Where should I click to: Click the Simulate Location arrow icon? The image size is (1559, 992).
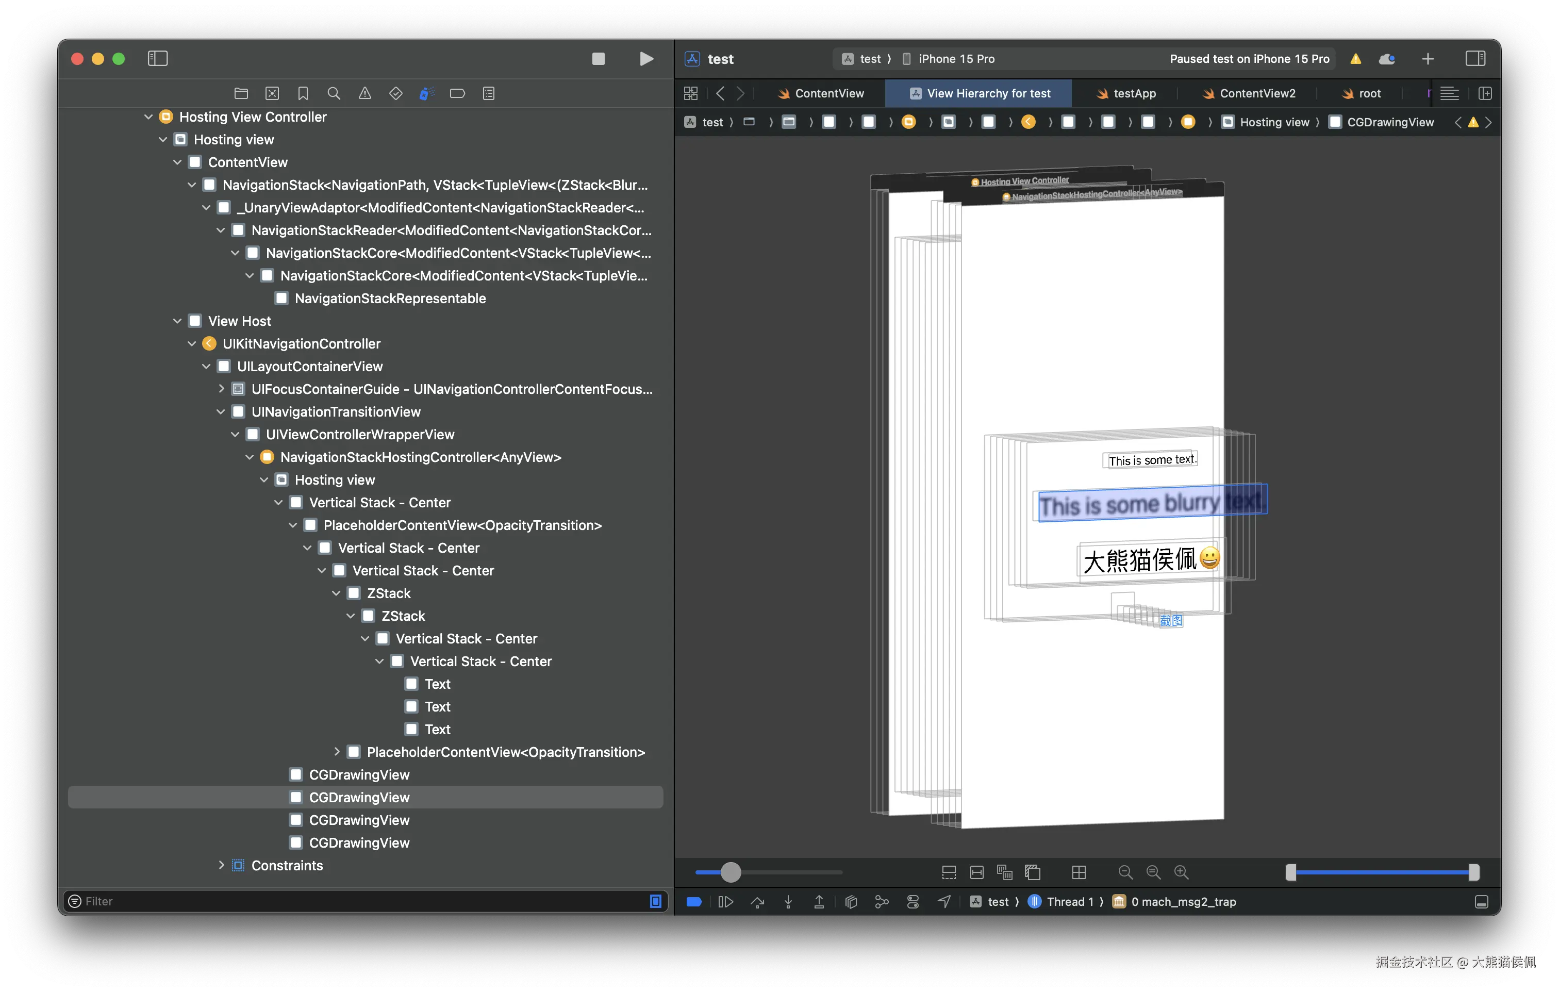point(944,901)
